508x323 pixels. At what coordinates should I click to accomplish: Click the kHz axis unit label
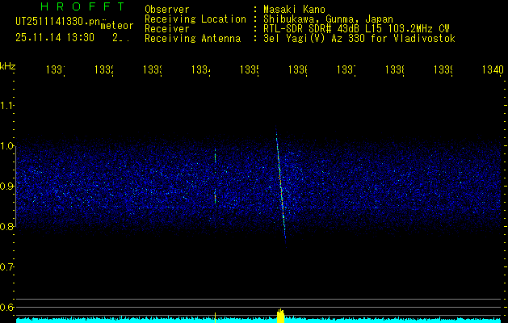[x=8, y=65]
